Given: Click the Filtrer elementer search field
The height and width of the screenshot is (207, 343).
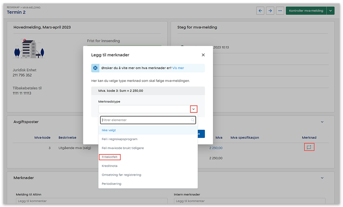Looking at the screenshot, I should pos(145,120).
